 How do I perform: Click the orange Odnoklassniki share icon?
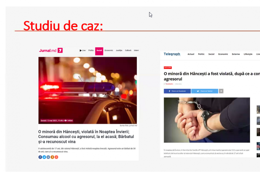52,157
